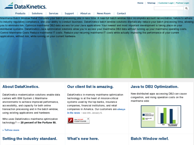Open the Solutions menu
Screen dimensions: 194x145
coord(37,14)
